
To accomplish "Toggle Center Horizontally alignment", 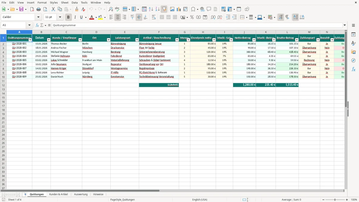I will 118,17.
